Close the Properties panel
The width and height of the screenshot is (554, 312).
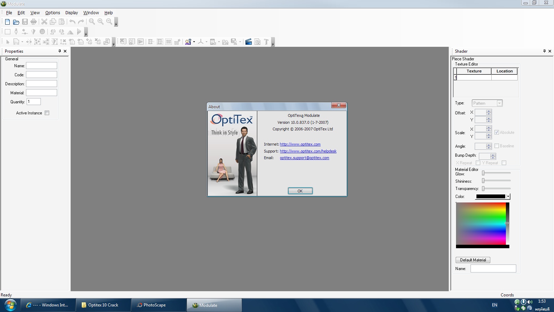[x=65, y=51]
